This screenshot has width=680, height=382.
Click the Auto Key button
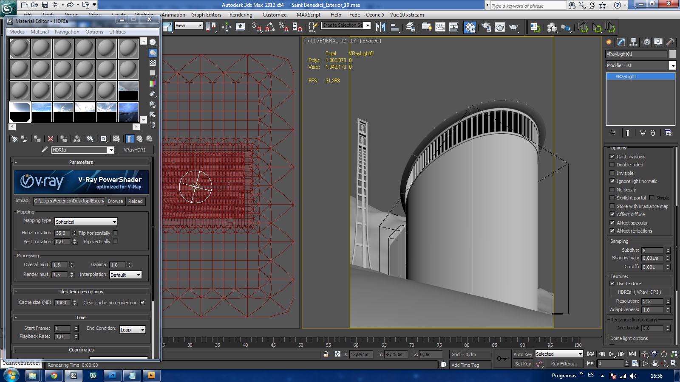(x=523, y=354)
